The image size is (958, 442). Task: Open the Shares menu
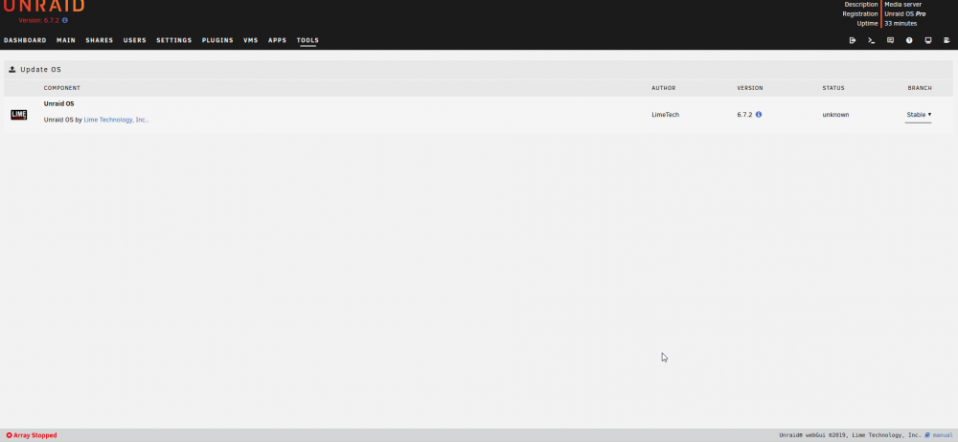coord(100,40)
